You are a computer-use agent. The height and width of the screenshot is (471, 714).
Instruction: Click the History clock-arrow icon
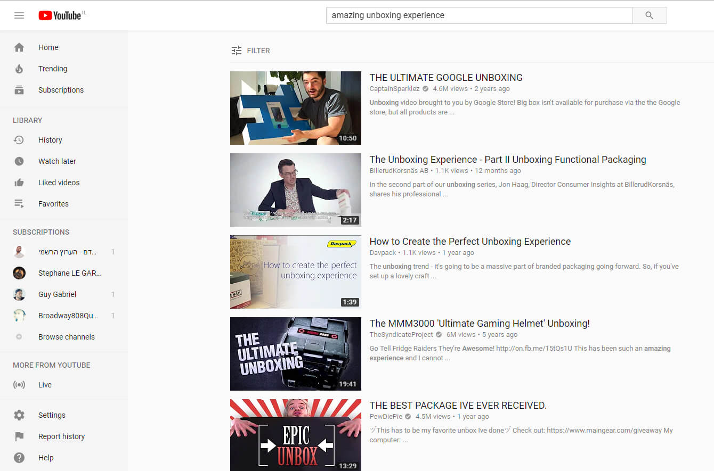tap(19, 140)
